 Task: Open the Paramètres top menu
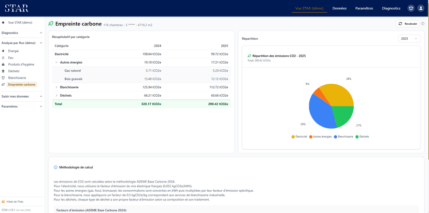coord(364,8)
